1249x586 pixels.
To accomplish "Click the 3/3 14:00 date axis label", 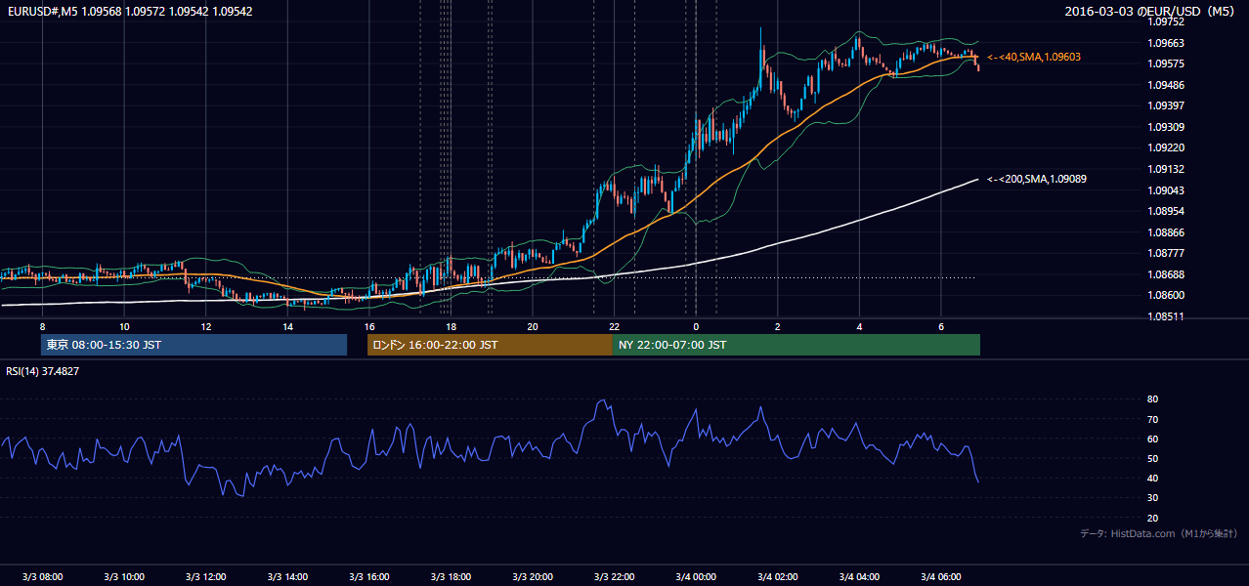I will (x=287, y=576).
